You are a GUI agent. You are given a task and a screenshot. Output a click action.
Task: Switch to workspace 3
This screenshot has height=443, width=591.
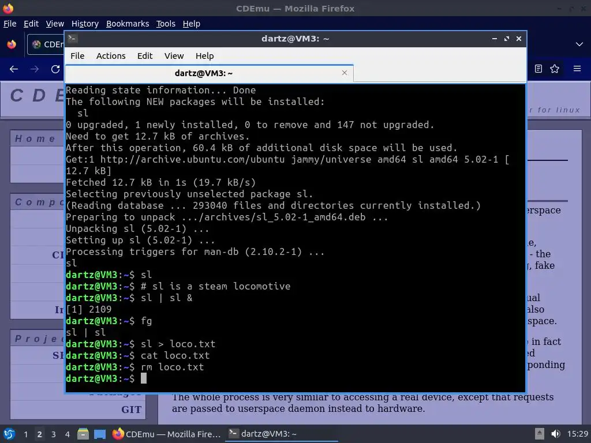(54, 434)
